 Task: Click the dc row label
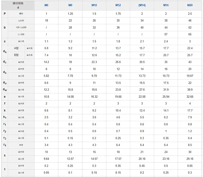[x=5, y=62]
